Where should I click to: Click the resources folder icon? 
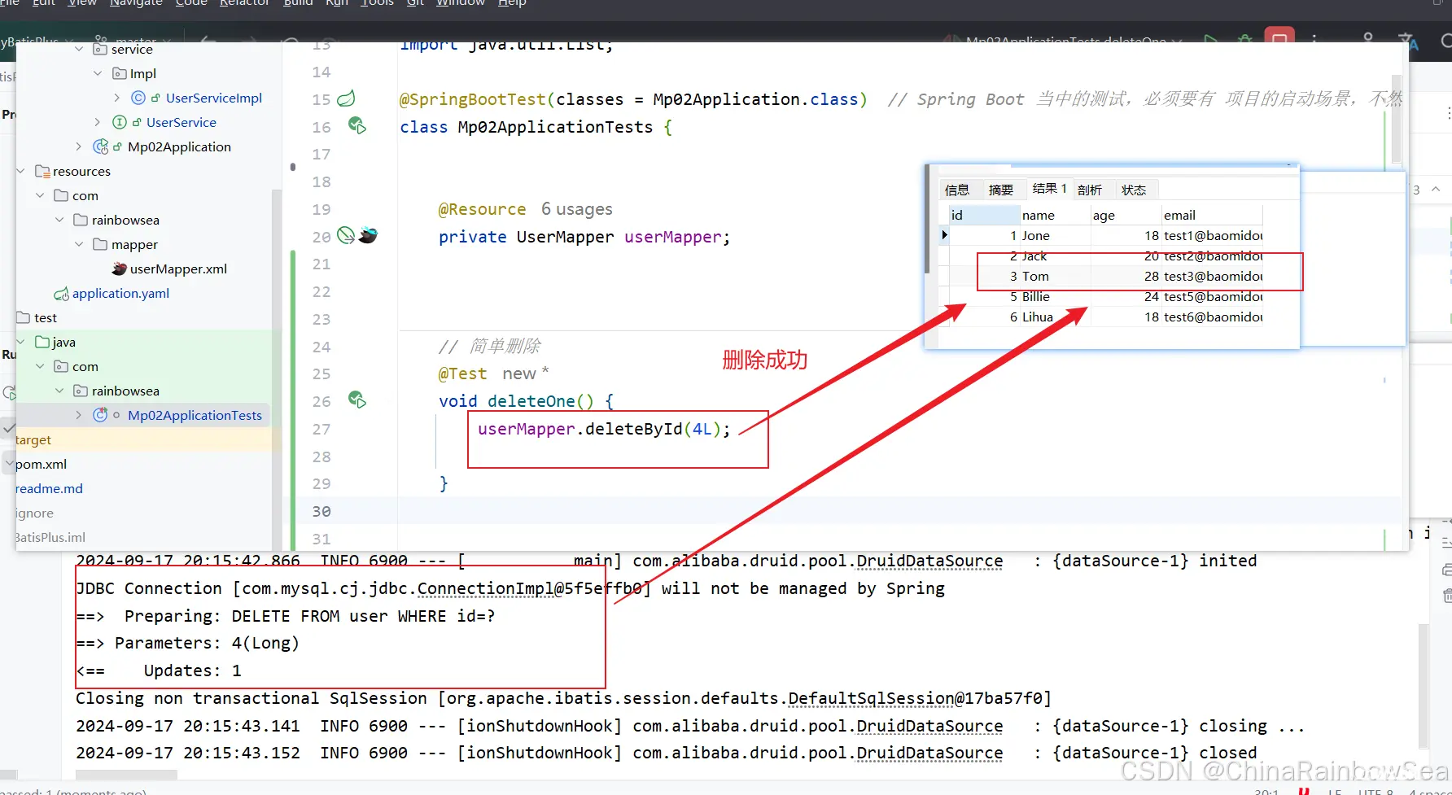(x=42, y=171)
